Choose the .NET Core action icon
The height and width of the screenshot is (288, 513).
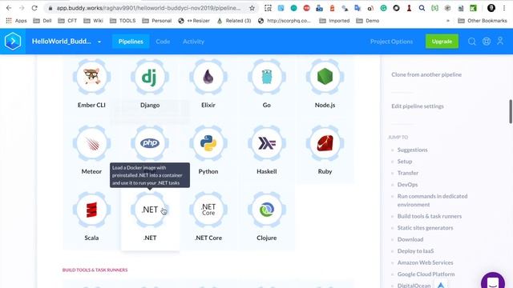[x=208, y=210]
